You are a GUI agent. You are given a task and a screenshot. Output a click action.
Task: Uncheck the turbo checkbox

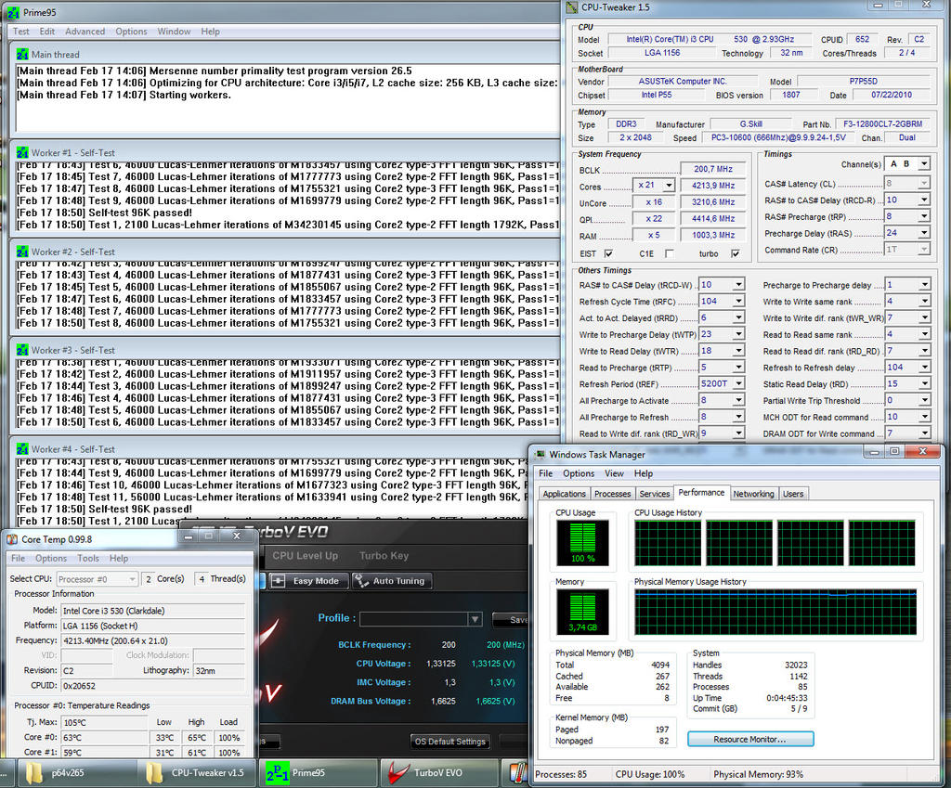[736, 253]
